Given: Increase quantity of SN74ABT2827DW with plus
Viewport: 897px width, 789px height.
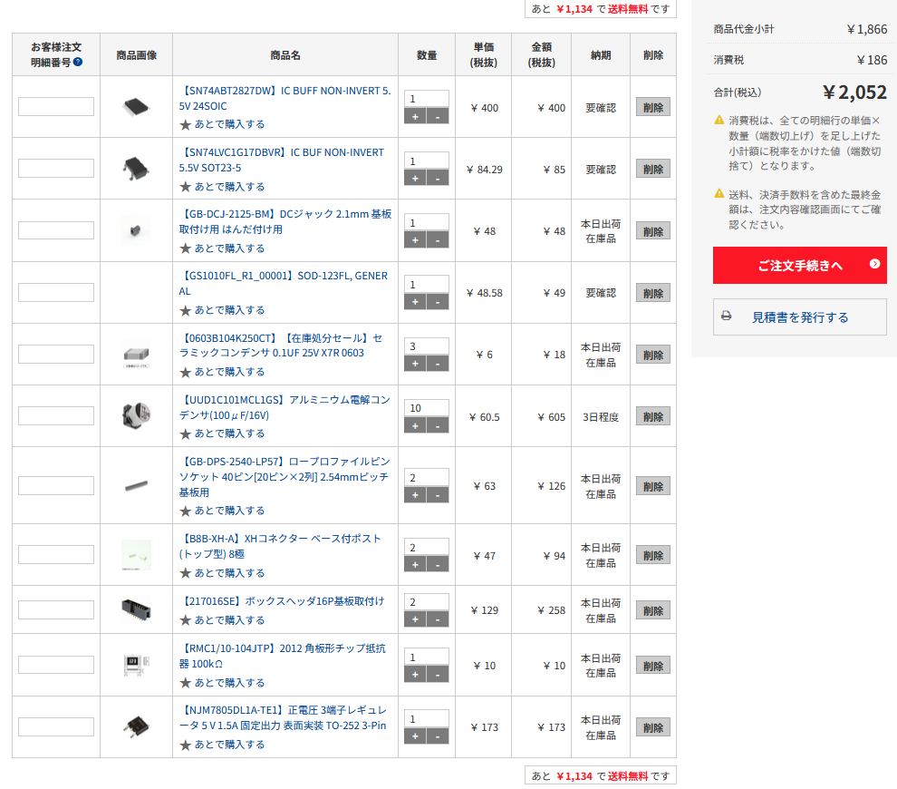Looking at the screenshot, I should 415,117.
